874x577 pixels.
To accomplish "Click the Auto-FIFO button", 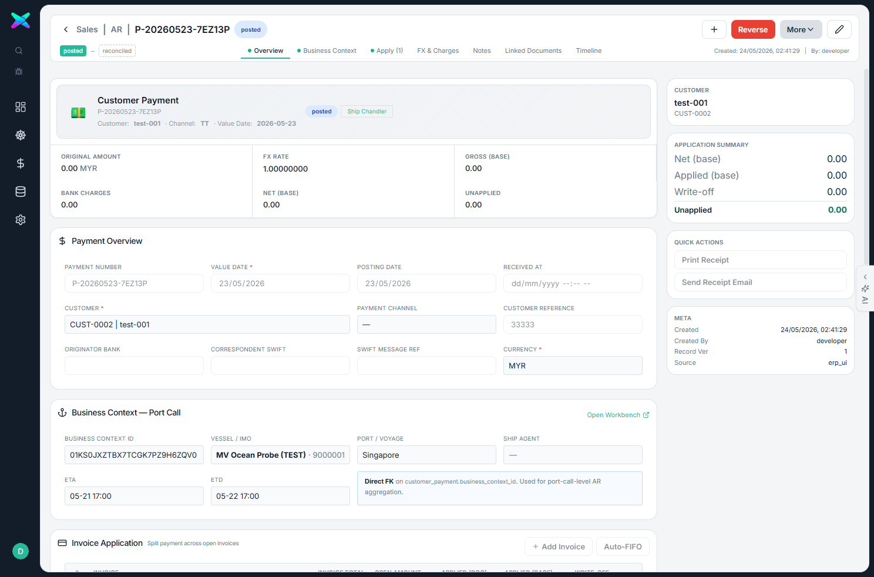I will [x=623, y=546].
